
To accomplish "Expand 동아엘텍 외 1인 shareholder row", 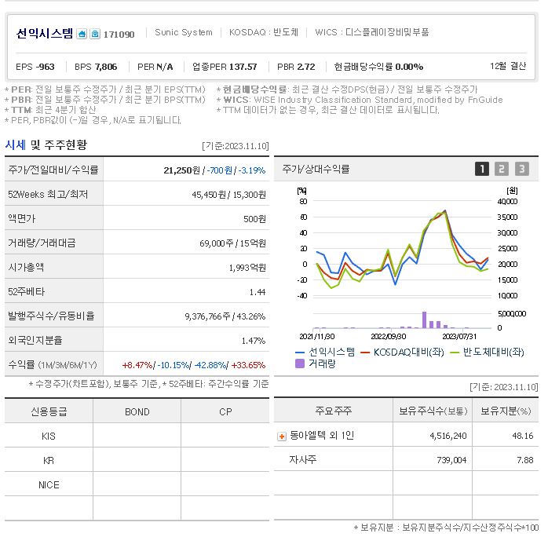I will [x=282, y=437].
